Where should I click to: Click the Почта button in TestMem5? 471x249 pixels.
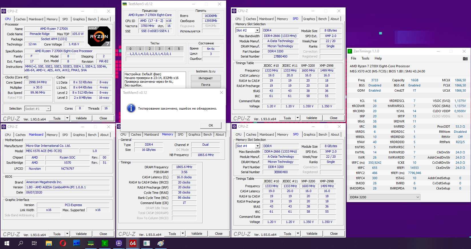tap(205, 85)
